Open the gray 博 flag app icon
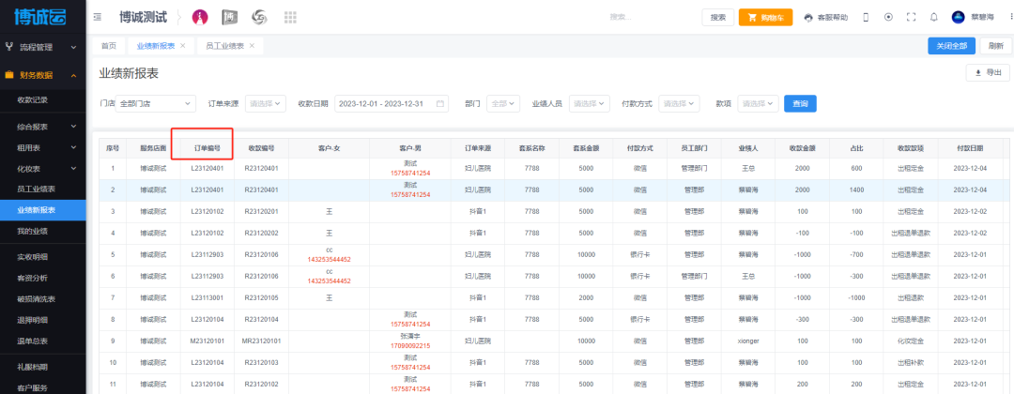1014x394 pixels. click(230, 18)
